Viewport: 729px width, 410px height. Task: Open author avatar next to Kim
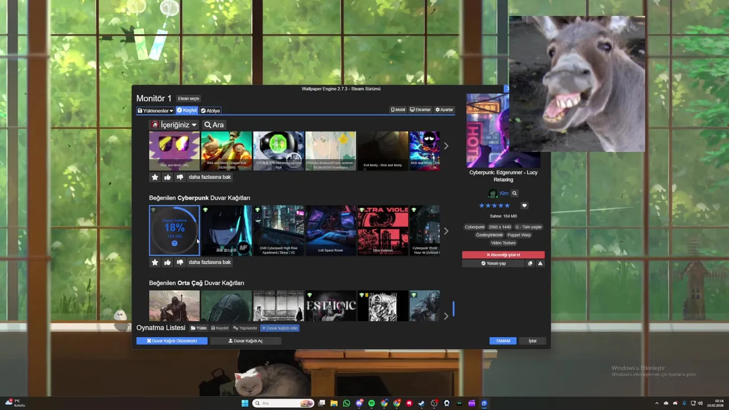click(493, 194)
